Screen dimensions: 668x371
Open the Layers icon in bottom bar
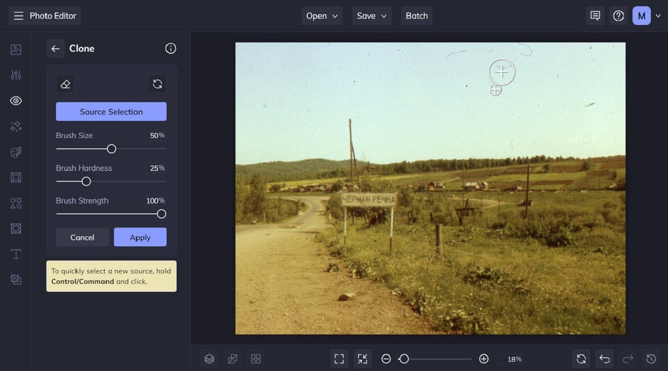pyautogui.click(x=209, y=359)
